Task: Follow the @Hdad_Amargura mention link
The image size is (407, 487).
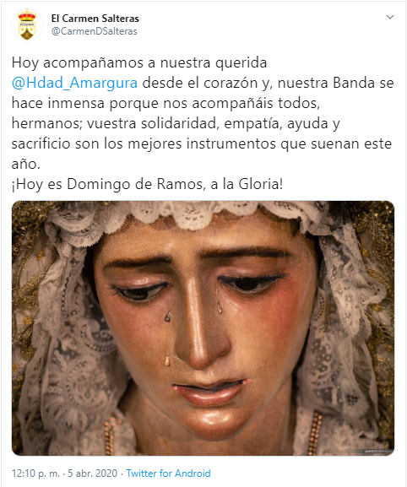Action: point(74,84)
